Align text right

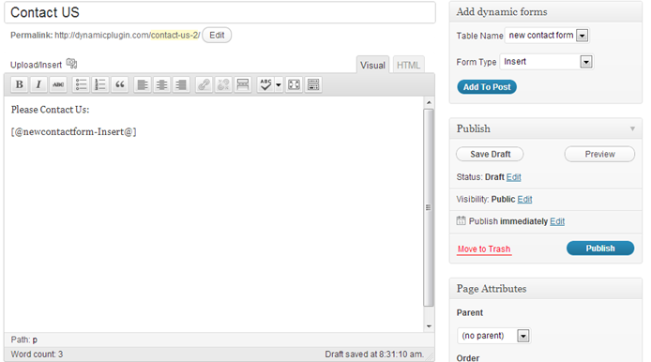181,84
